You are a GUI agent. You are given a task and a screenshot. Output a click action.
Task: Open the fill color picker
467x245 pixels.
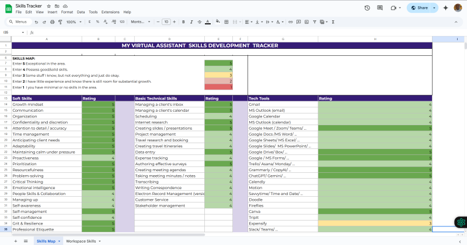(x=218, y=22)
